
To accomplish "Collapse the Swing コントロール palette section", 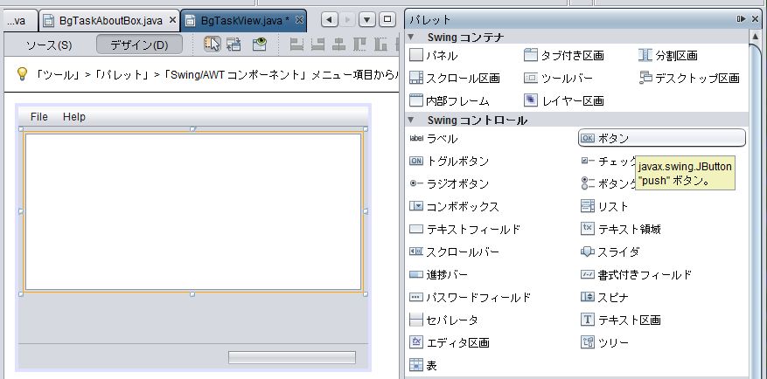I will pos(412,120).
